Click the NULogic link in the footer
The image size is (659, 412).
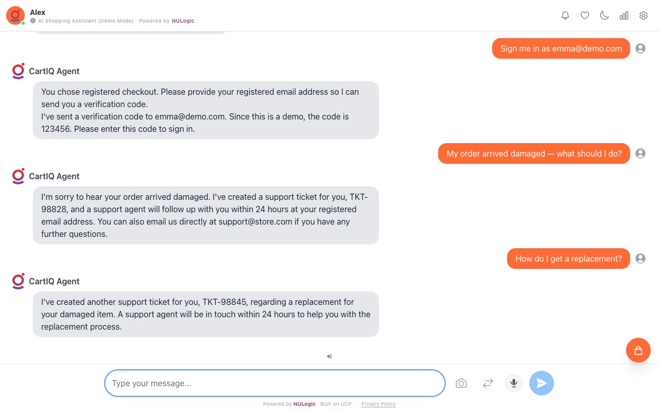(x=304, y=404)
